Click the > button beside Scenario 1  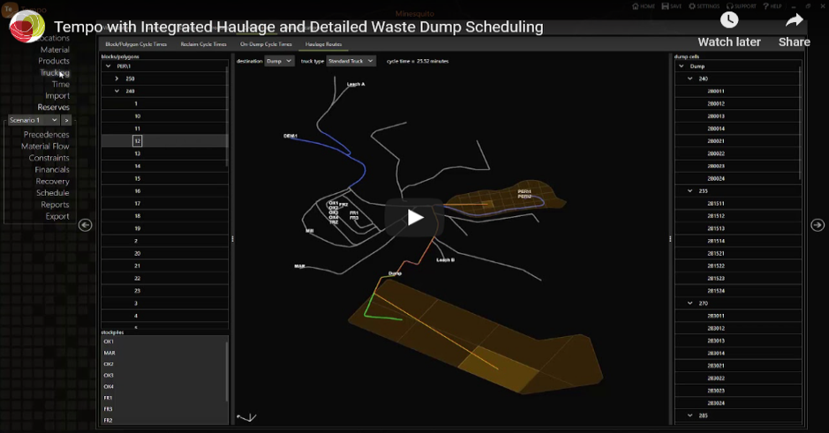[x=66, y=121]
